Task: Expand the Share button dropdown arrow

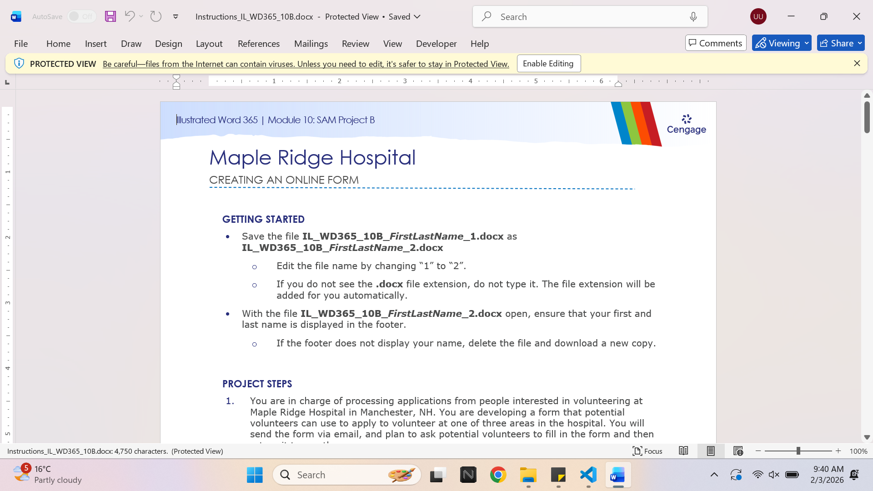Action: (860, 43)
